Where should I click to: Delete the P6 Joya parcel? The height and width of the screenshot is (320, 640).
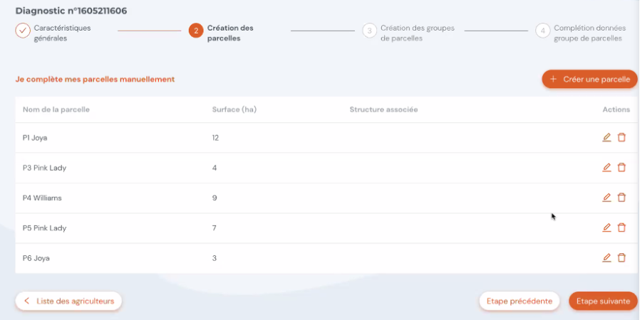click(x=621, y=257)
